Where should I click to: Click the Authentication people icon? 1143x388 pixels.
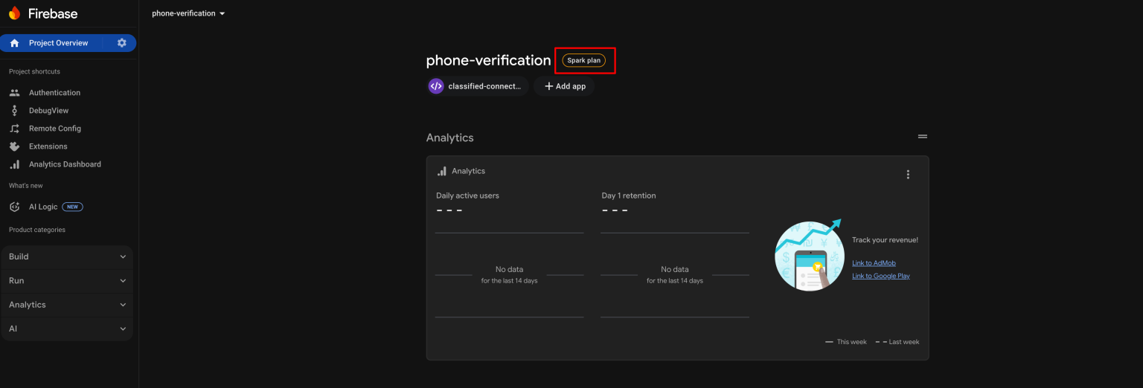[15, 93]
